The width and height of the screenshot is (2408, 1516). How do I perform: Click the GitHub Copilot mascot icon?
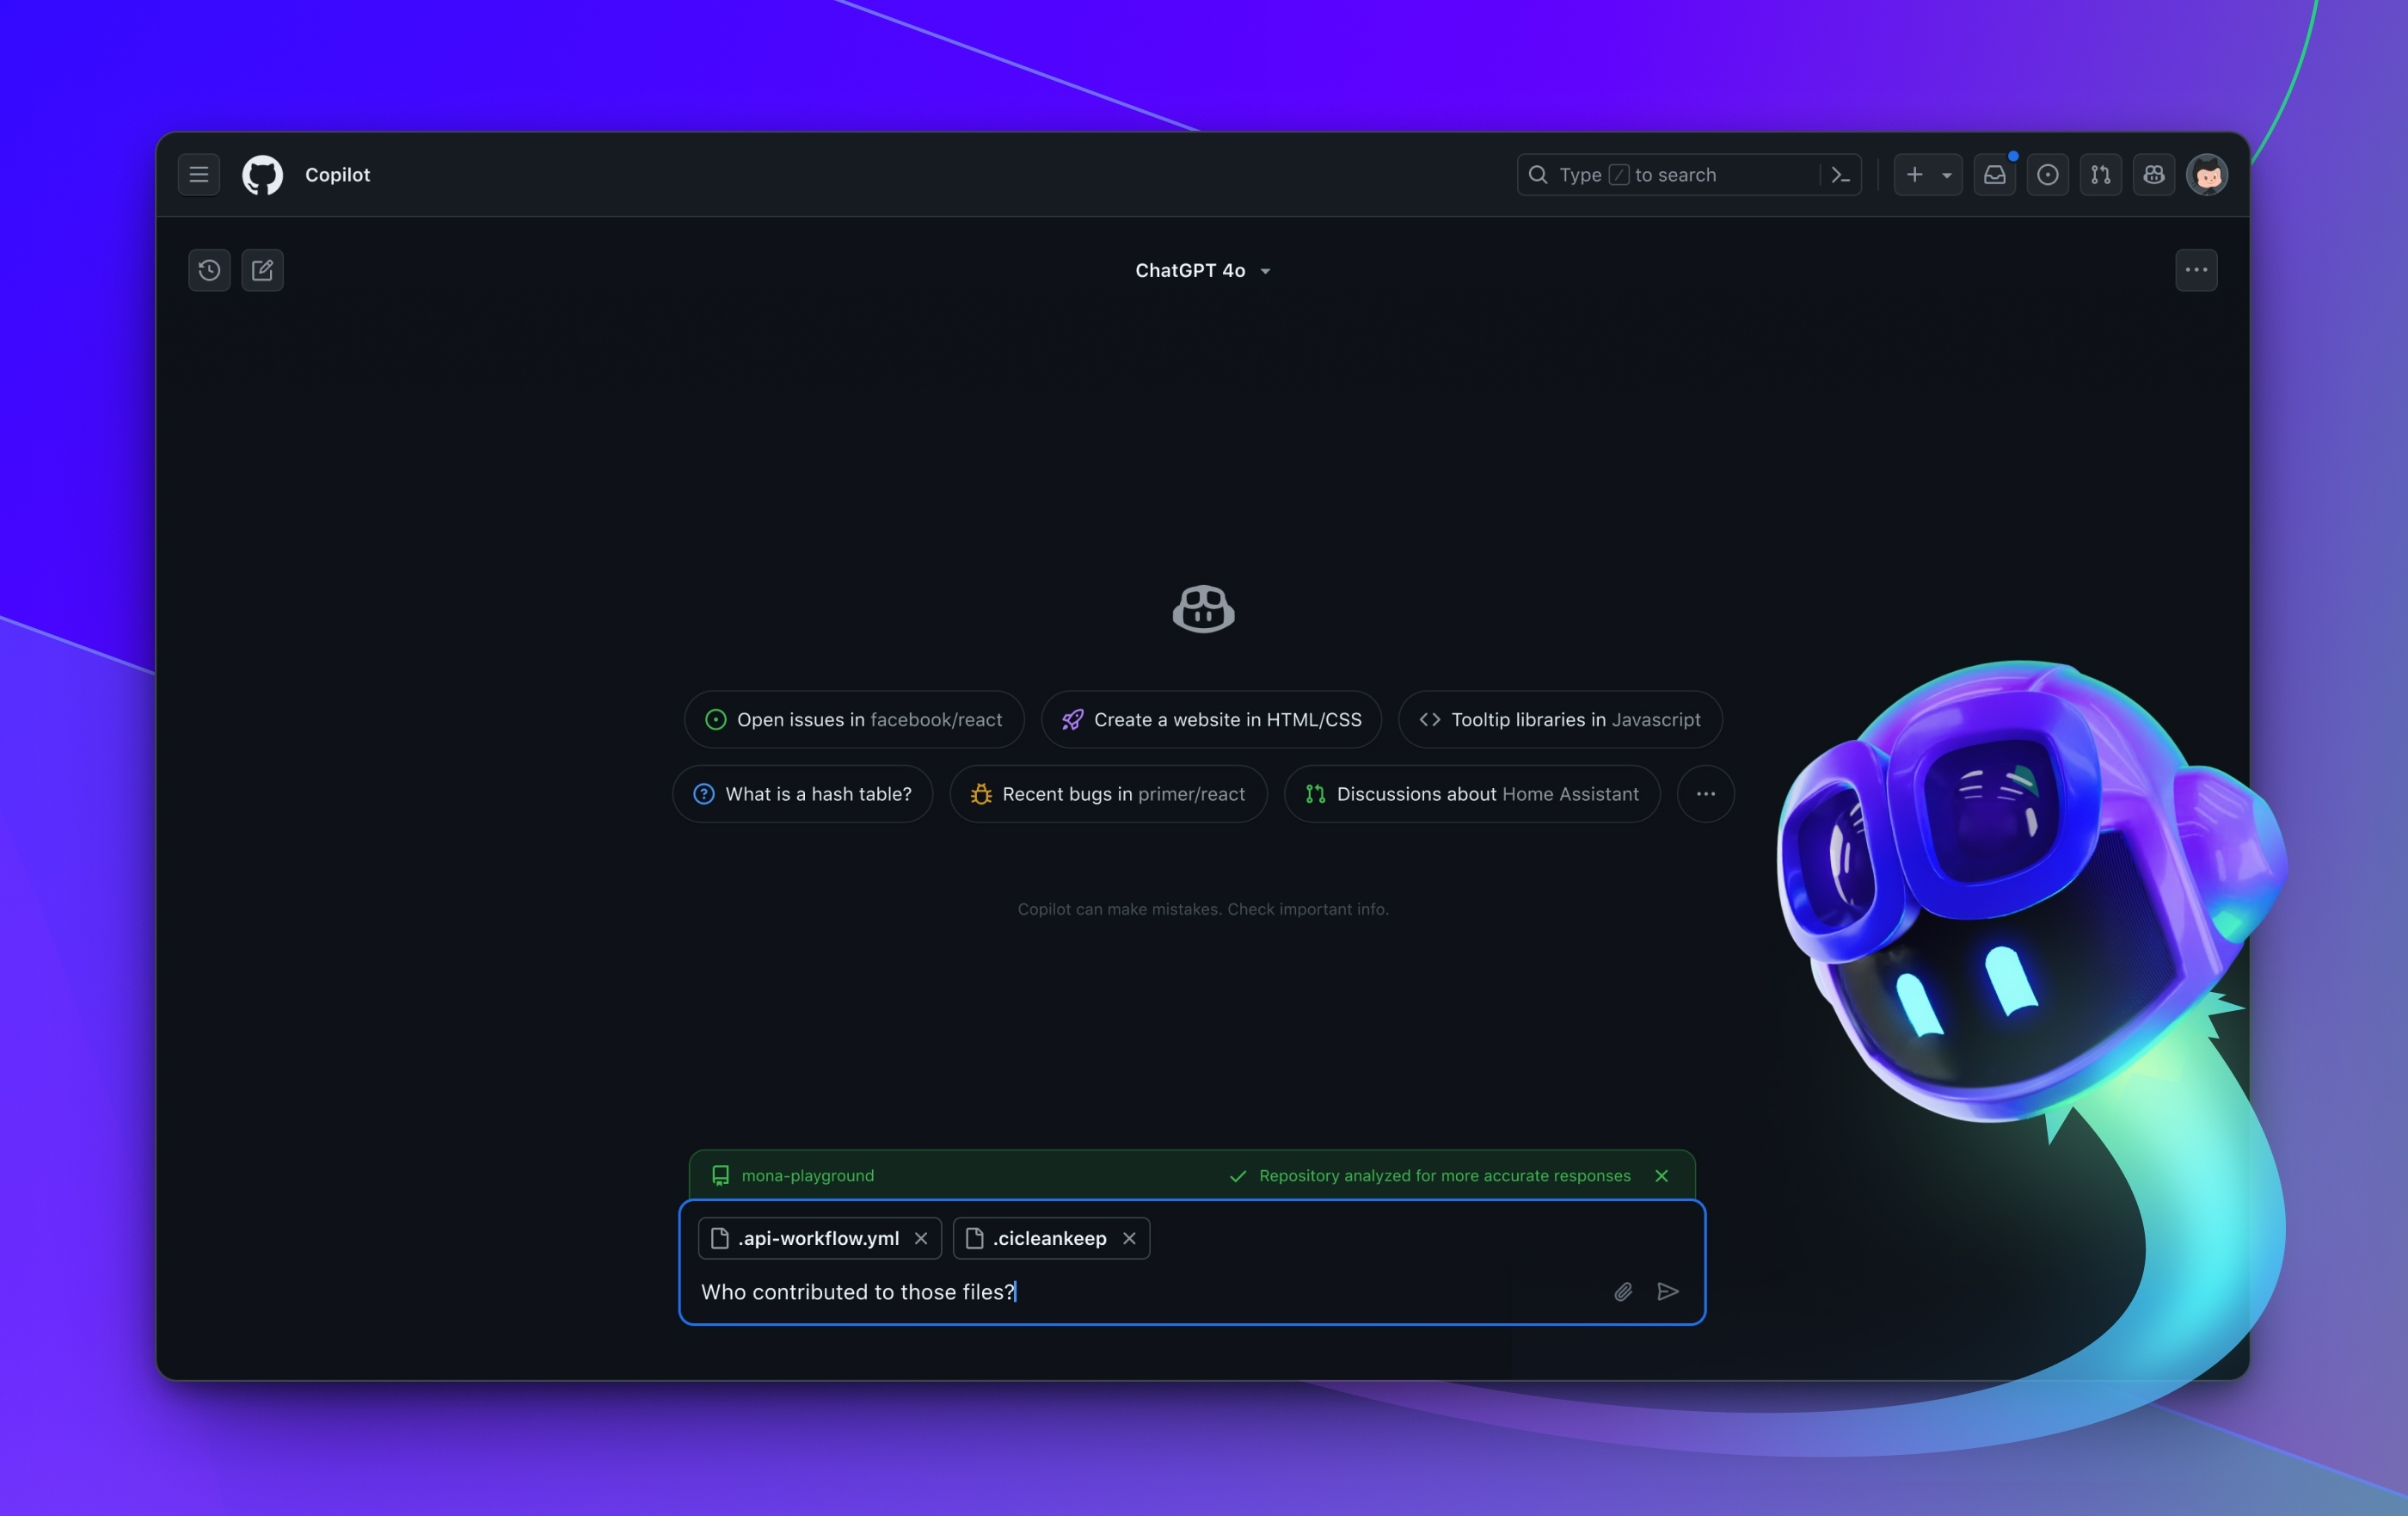1202,607
